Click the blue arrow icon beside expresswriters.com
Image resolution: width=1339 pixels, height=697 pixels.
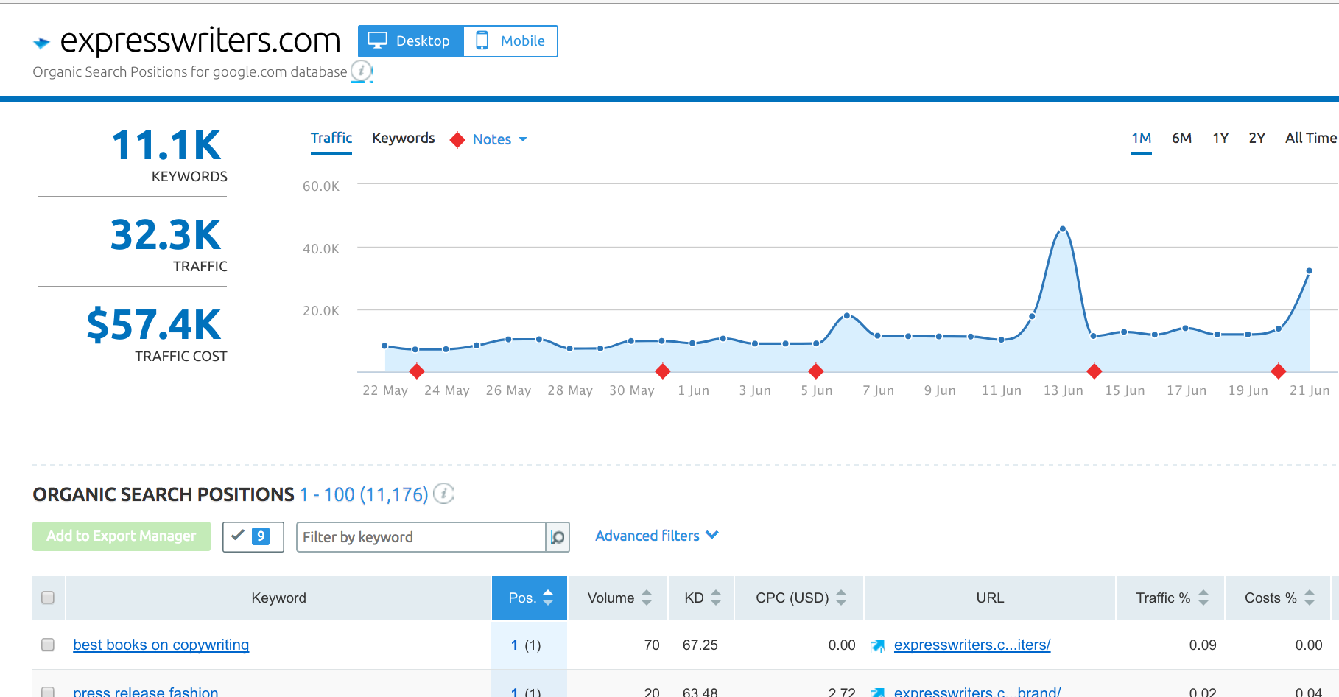click(x=42, y=43)
